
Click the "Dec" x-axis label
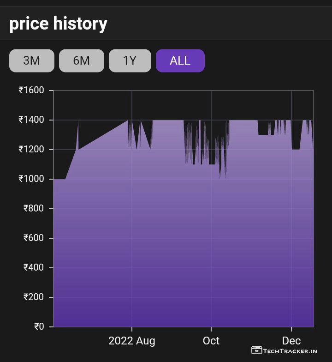pos(291,341)
